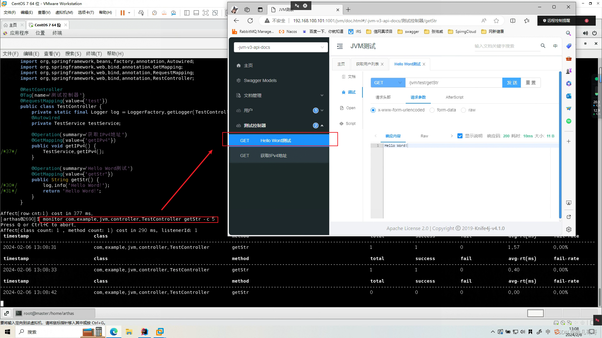Toggle the VMware library sidebar view icon

[187, 13]
